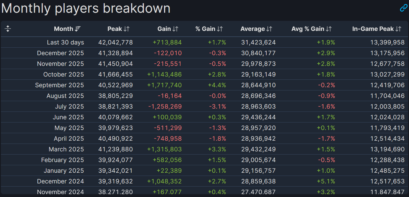409x197 pixels.
Task: Click in-game peak value 13,399,958
Action: click(388, 42)
